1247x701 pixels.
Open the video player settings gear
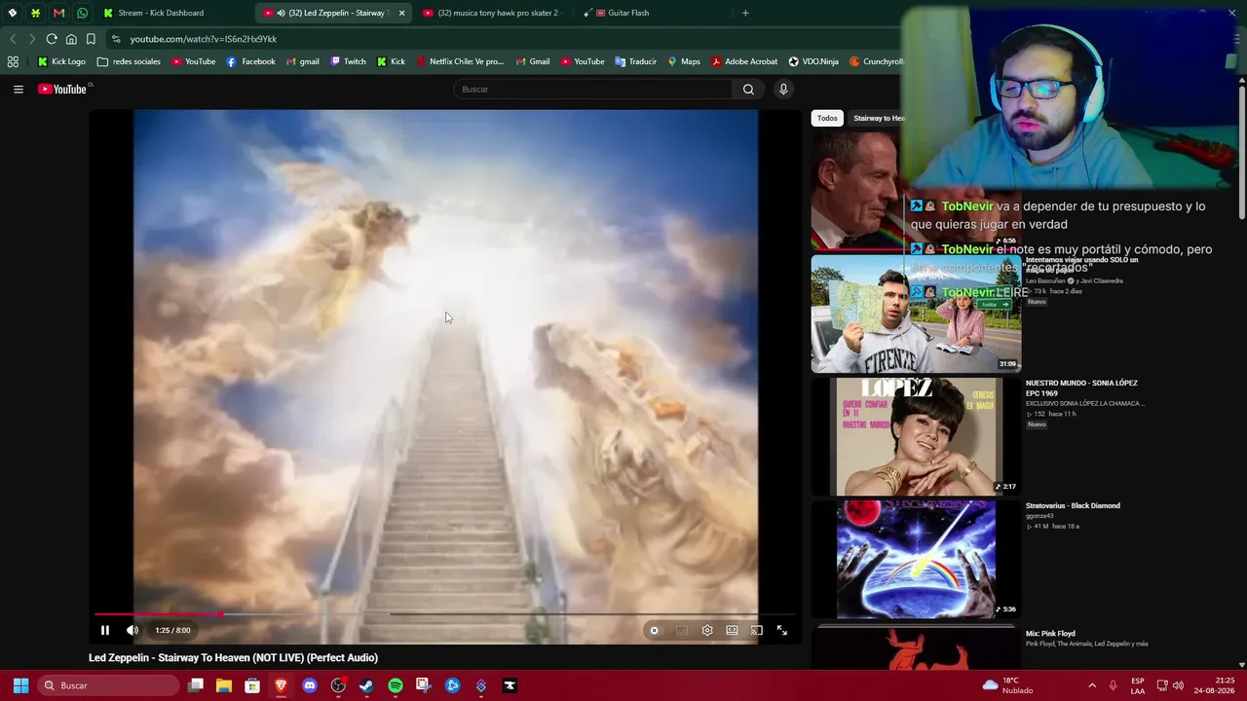[707, 630]
